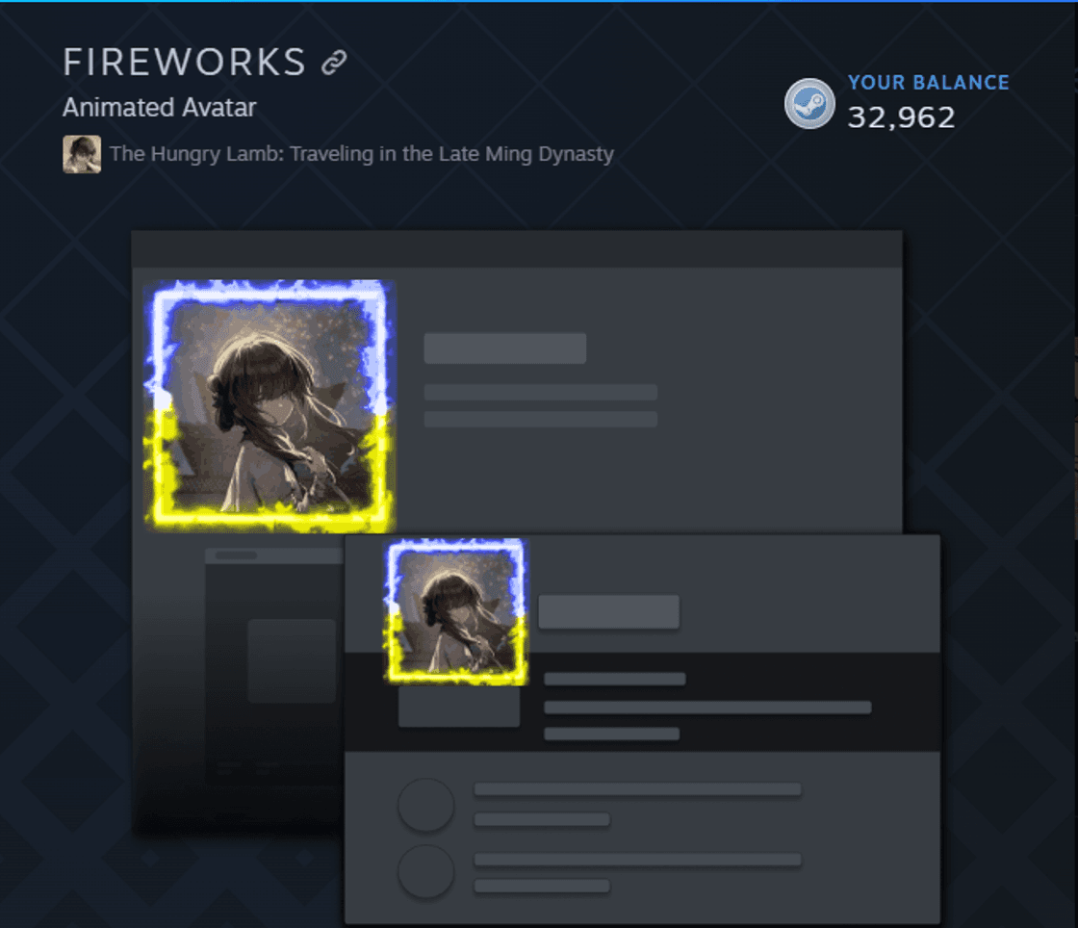
Task: Click second placeholder line under large preview name
Action: (541, 420)
